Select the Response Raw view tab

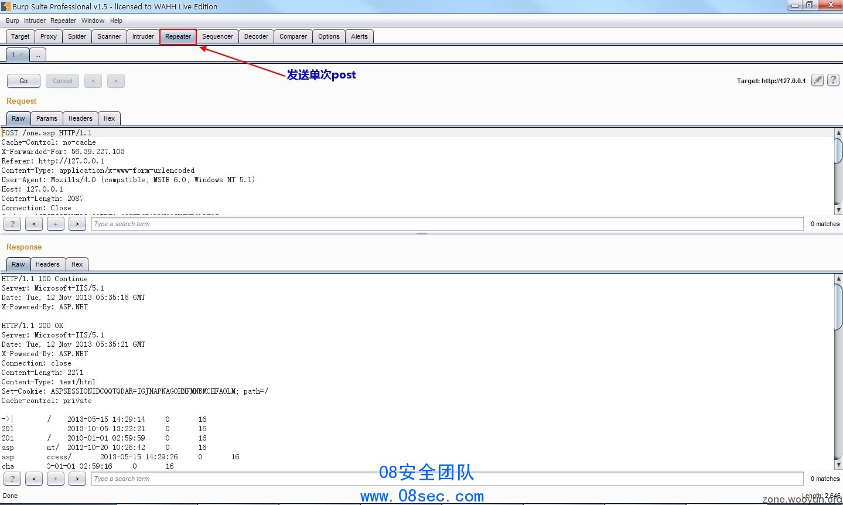point(18,264)
